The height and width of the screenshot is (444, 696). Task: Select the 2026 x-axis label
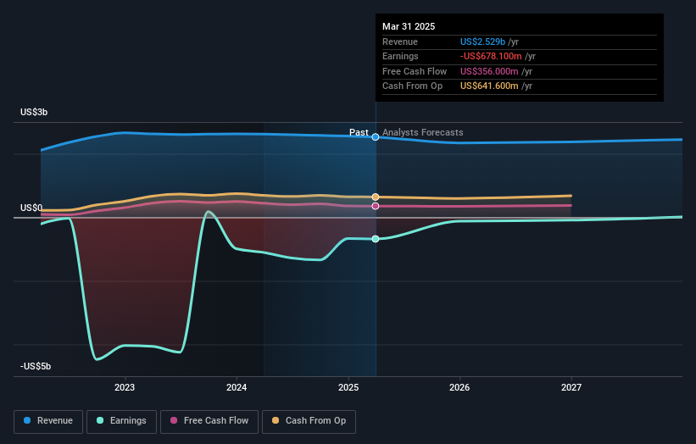click(x=459, y=388)
